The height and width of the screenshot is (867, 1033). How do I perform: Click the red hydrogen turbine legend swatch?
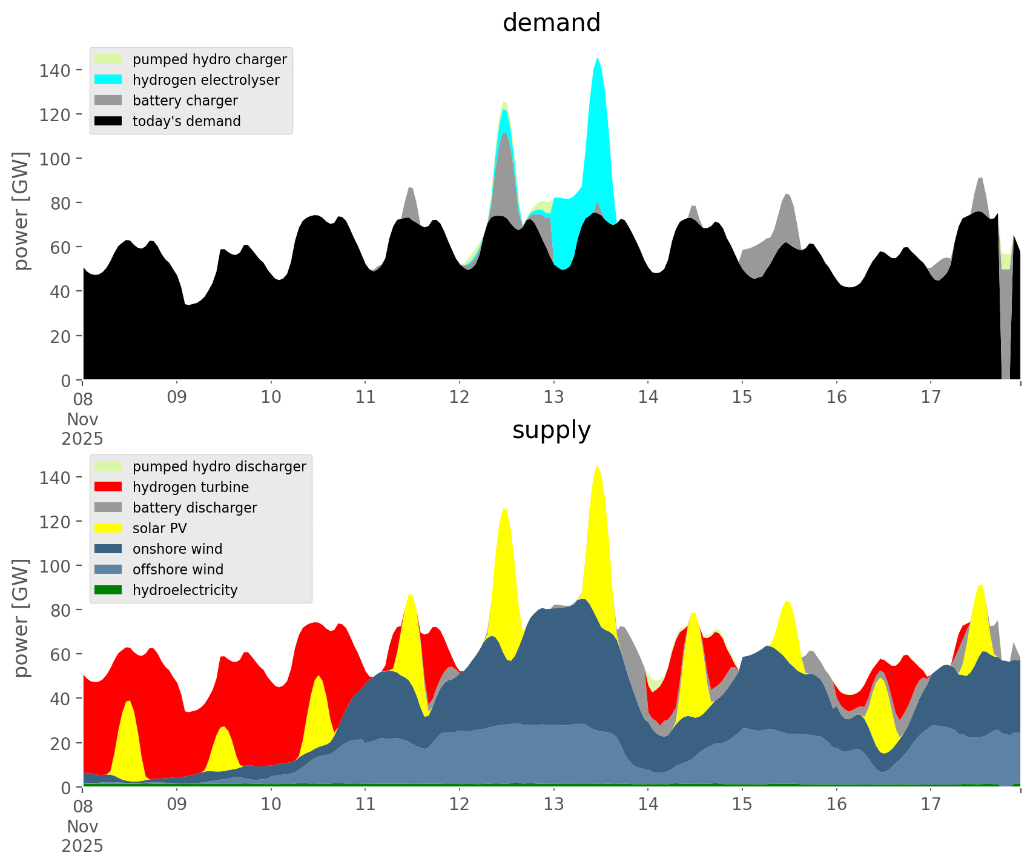[108, 487]
